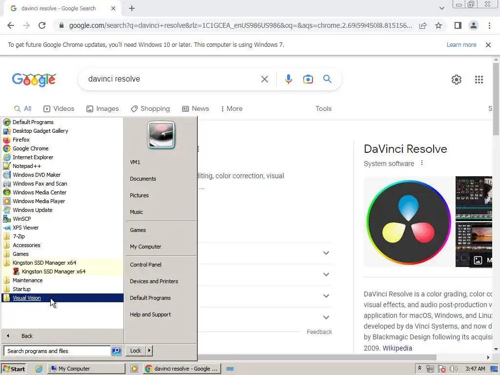Open Documents from the Start menu
Image resolution: width=500 pixels, height=375 pixels.
tap(143, 179)
